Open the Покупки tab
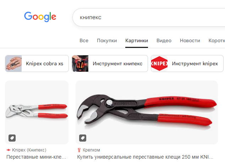 pos(107,40)
